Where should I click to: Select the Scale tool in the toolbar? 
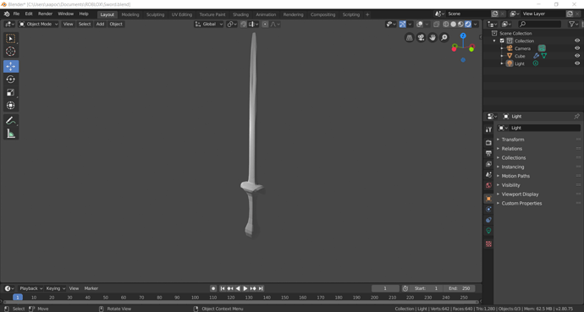click(11, 92)
